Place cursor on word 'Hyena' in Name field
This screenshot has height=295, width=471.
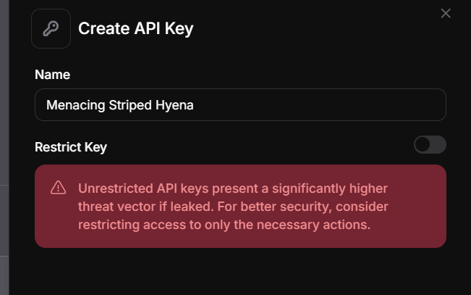click(x=174, y=105)
